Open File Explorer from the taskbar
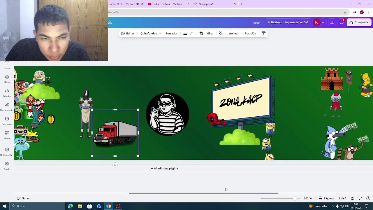This screenshot has height=210, width=373. 80,206
